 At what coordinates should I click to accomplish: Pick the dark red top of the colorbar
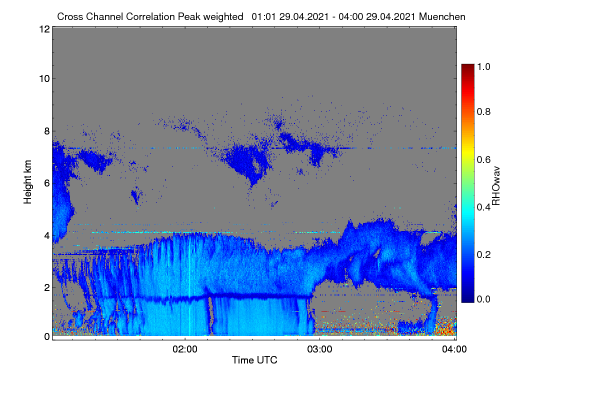coord(467,67)
